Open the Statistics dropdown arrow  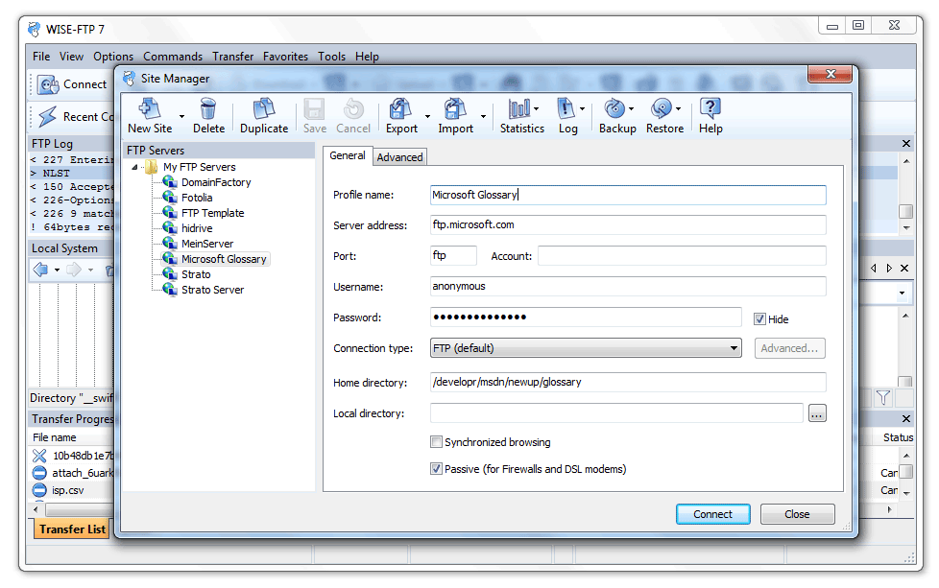(536, 108)
